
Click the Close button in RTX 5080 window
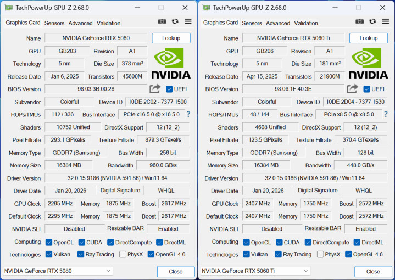(176, 271)
